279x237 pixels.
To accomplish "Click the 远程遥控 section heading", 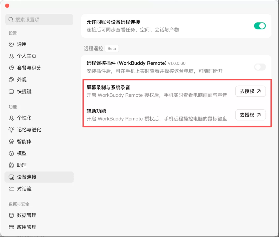I will pyautogui.click(x=94, y=49).
